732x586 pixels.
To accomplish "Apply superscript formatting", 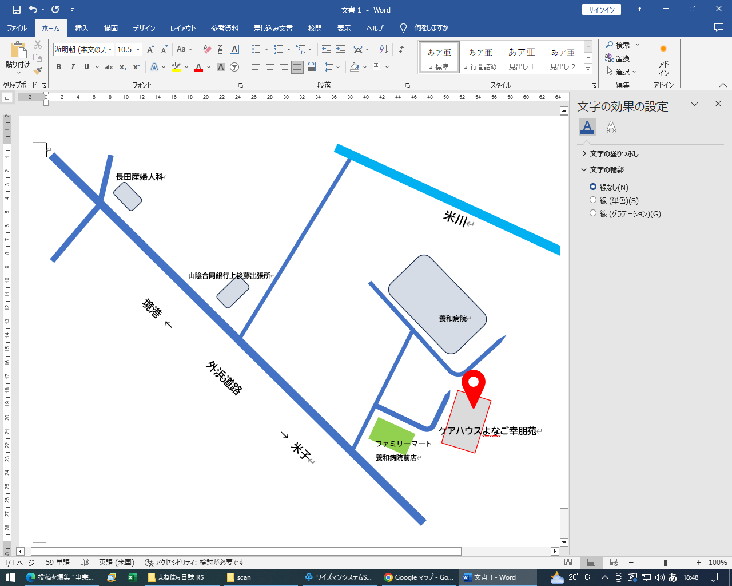I will click(x=137, y=67).
